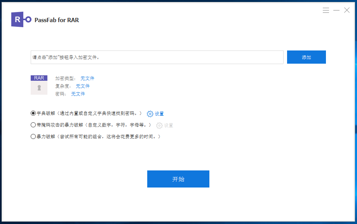Screen dimensions: 357x224
Task: Click the greyed gear icon for mask attack
Action: pos(159,125)
